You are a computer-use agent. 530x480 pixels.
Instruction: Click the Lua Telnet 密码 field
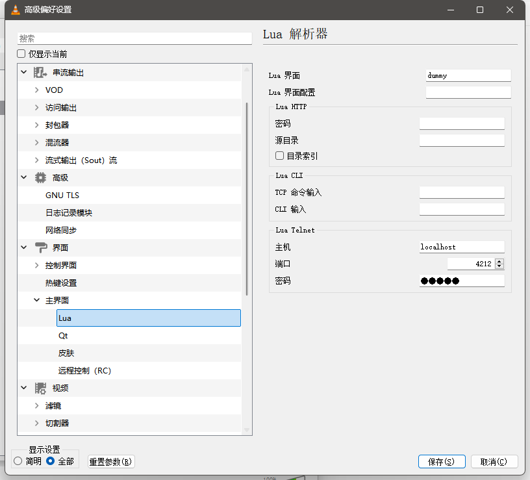click(462, 281)
